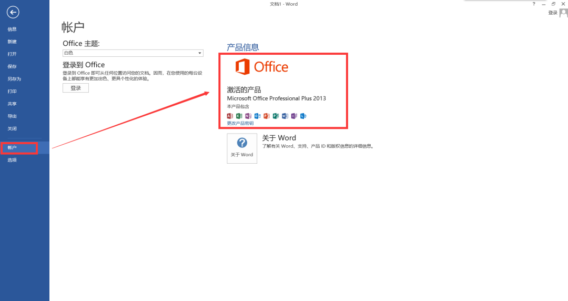
Task: Click the 产品信息 heading text
Action: click(x=242, y=47)
